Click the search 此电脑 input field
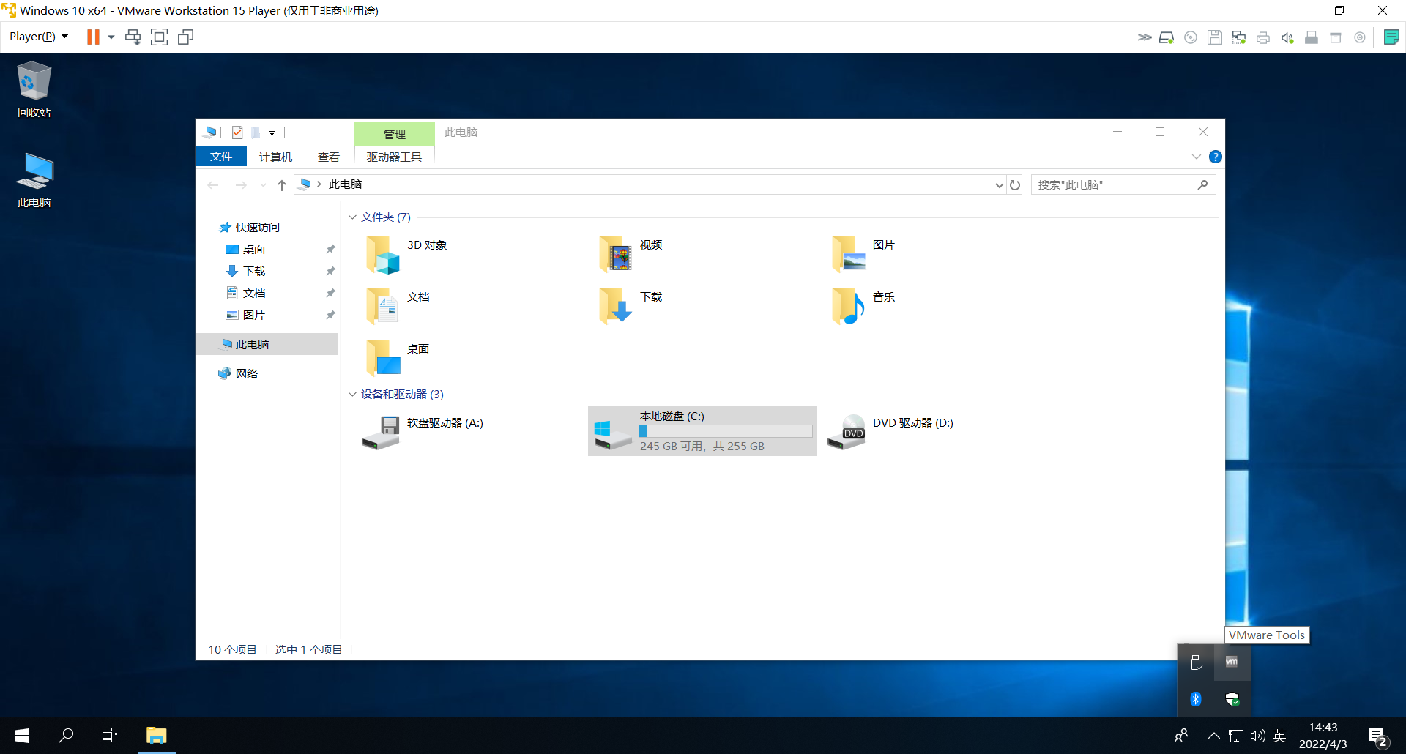 coord(1123,185)
